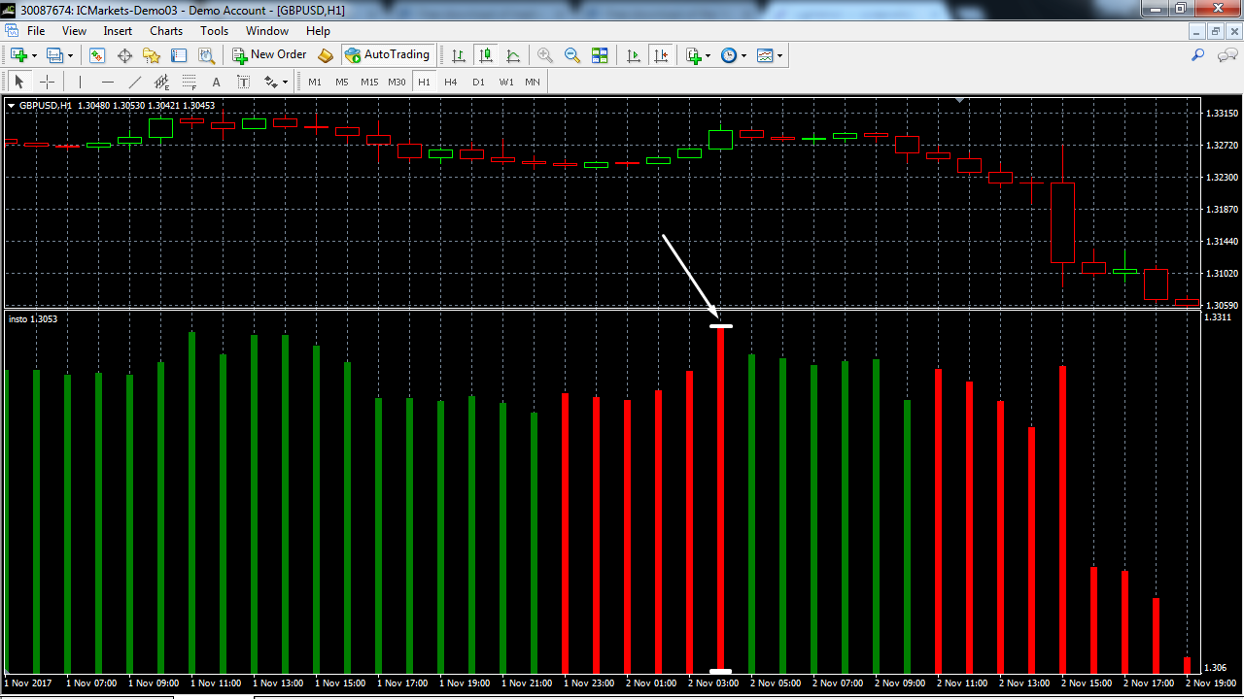Viewport: 1244px width, 699px height.
Task: Switch to D1 timeframe
Action: pyautogui.click(x=478, y=82)
